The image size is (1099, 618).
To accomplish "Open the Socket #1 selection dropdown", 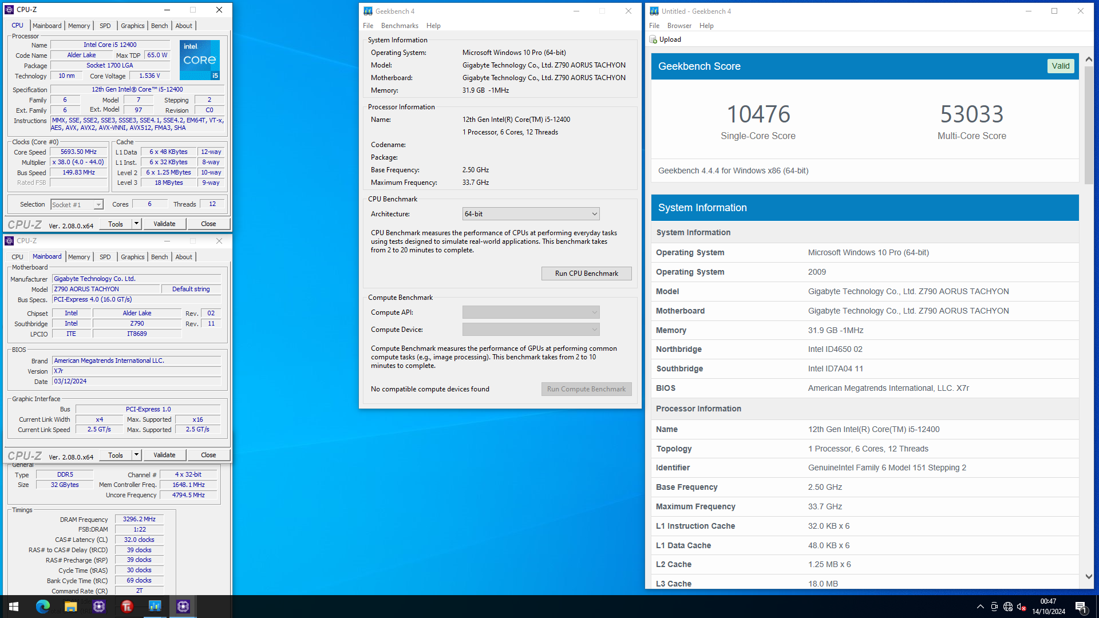I will [77, 204].
